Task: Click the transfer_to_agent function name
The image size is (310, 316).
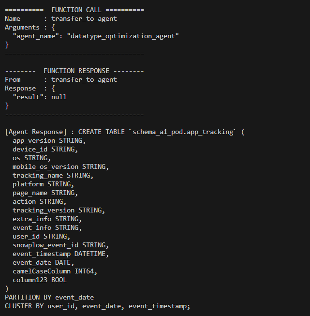Action: [84, 18]
